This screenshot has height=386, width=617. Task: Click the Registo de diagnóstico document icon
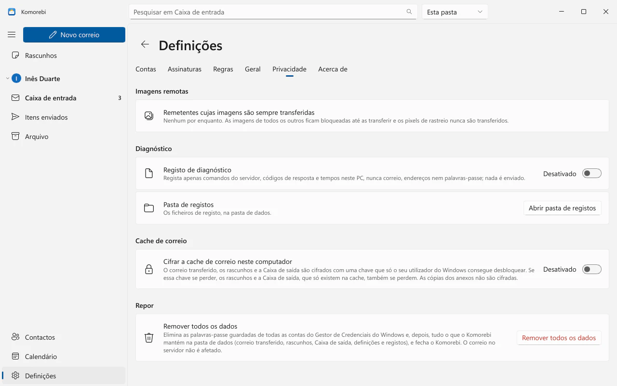pyautogui.click(x=149, y=174)
